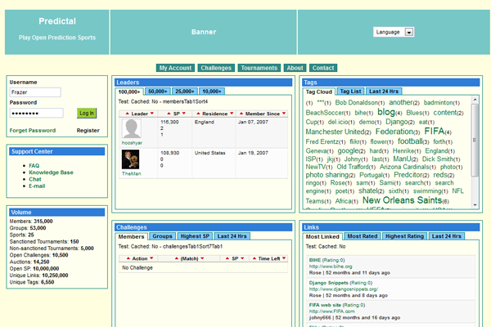Show challenges from Last 24 Hrs
This screenshot has width=491, height=327.
click(232, 236)
